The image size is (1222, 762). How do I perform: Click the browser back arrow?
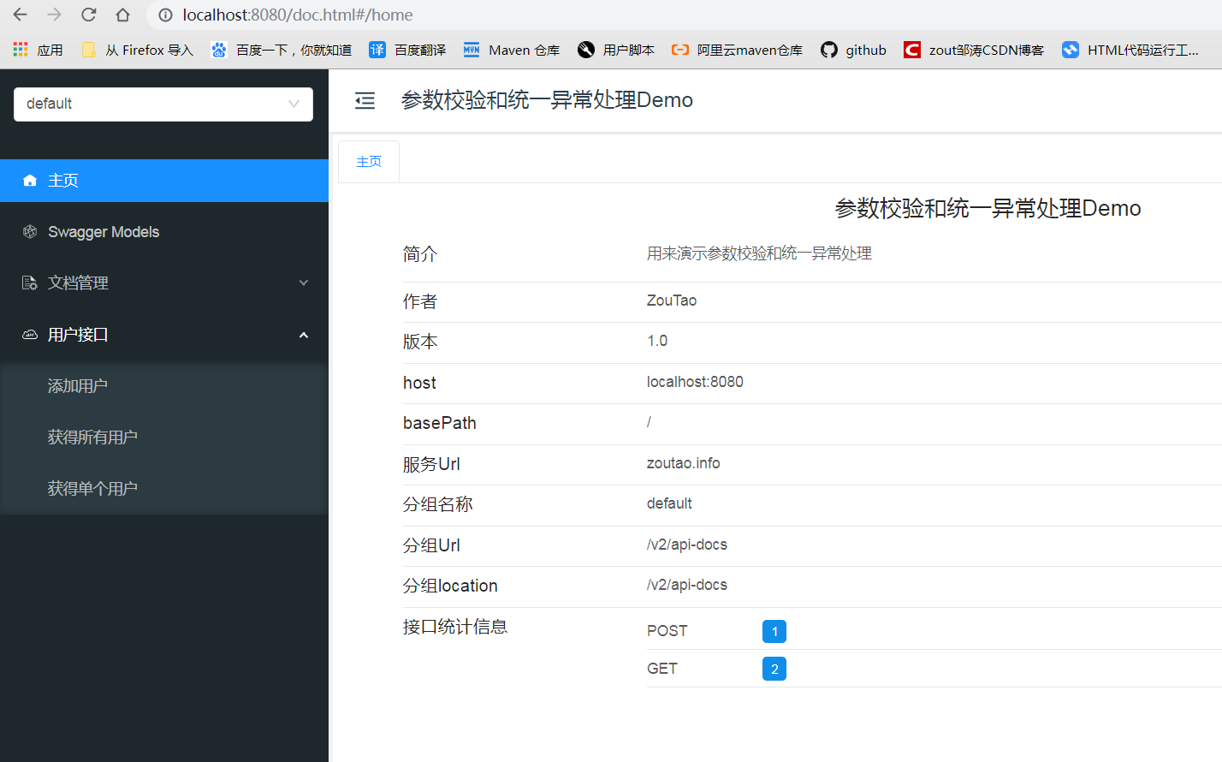[21, 15]
